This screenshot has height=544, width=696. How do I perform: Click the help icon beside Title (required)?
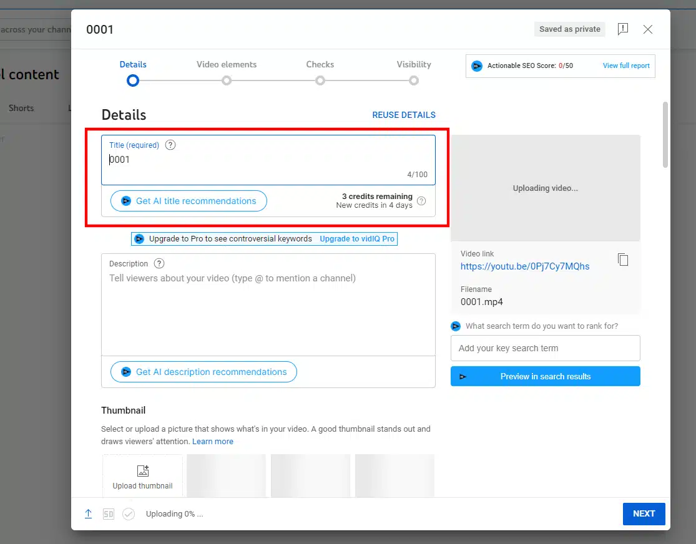[170, 145]
